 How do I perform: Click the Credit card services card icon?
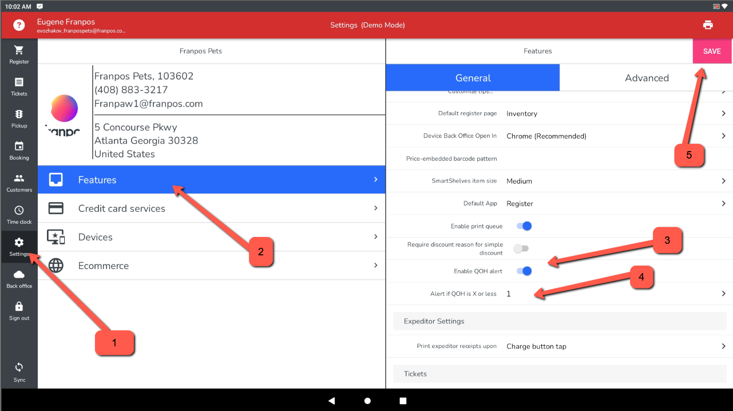pyautogui.click(x=56, y=208)
